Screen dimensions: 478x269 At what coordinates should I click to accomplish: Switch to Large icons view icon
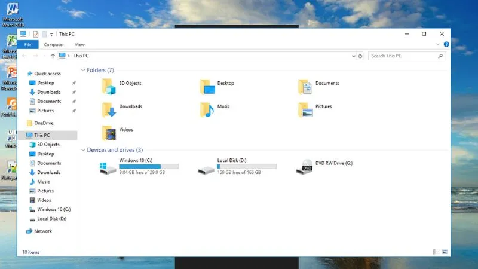445,252
